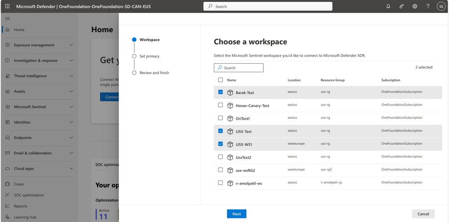The height and width of the screenshot is (222, 449).
Task: Click the Hovav-Canary-Test workspace cube icon
Action: click(x=230, y=106)
